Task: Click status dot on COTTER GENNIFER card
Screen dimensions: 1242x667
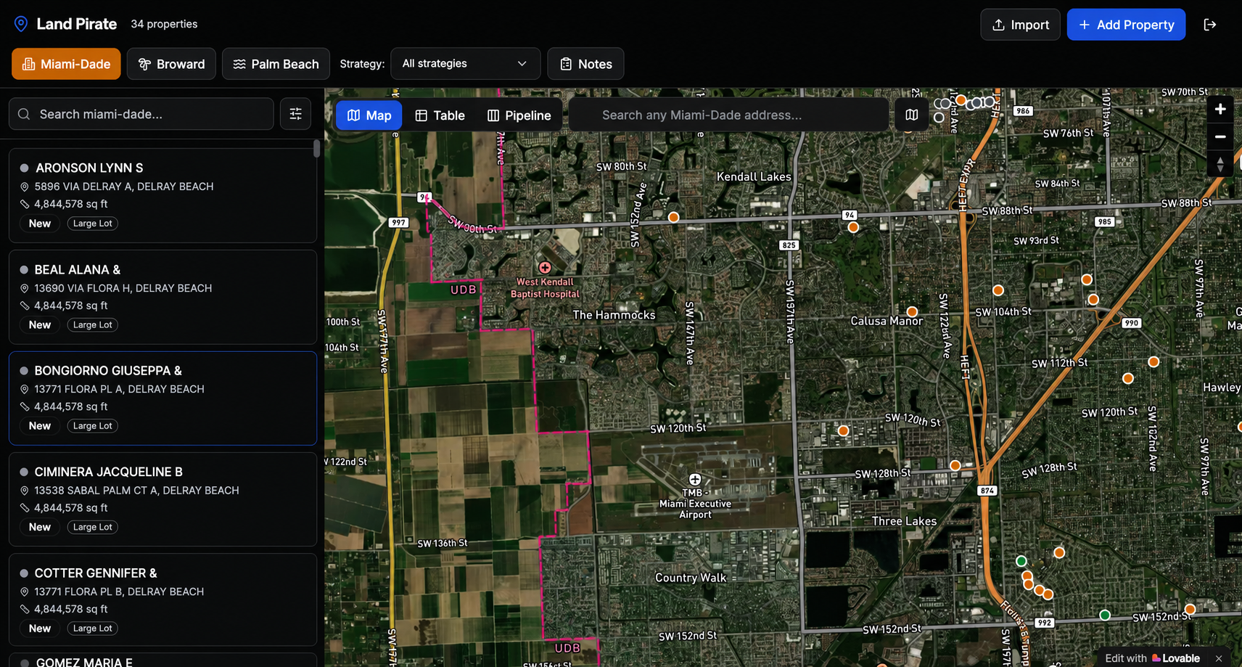Action: click(24, 573)
